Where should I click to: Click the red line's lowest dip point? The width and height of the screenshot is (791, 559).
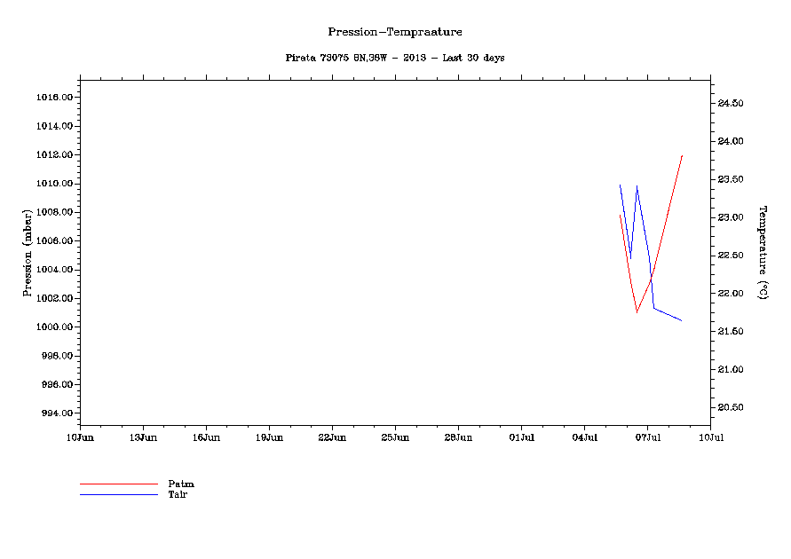(x=637, y=312)
